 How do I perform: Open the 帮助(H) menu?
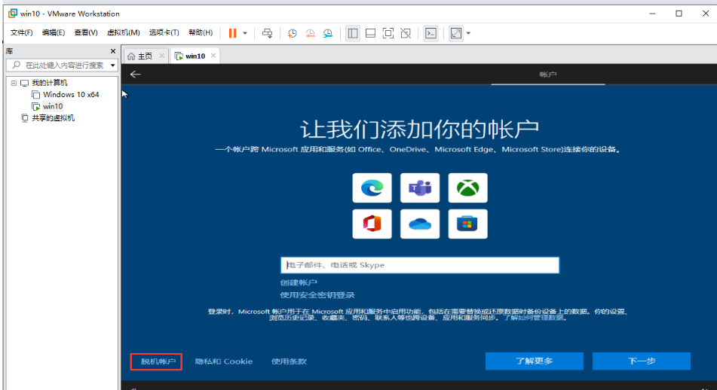point(201,32)
